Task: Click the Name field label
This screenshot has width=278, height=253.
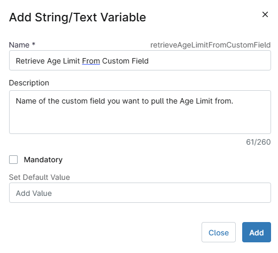Action: pos(19,45)
